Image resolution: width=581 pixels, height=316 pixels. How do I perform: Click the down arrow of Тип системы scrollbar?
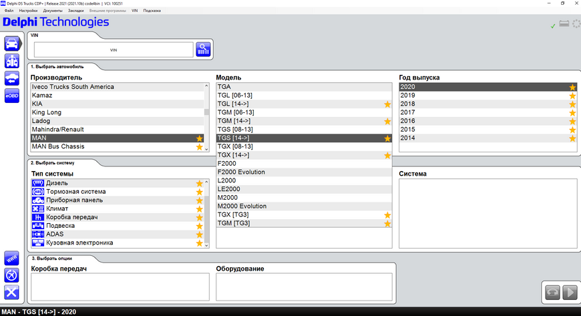coord(206,245)
